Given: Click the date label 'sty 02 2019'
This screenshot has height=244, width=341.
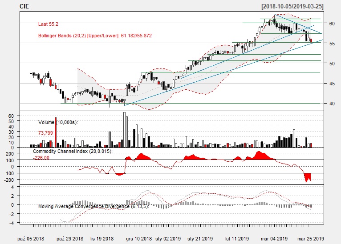Looking at the screenshot, I should (168, 239).
